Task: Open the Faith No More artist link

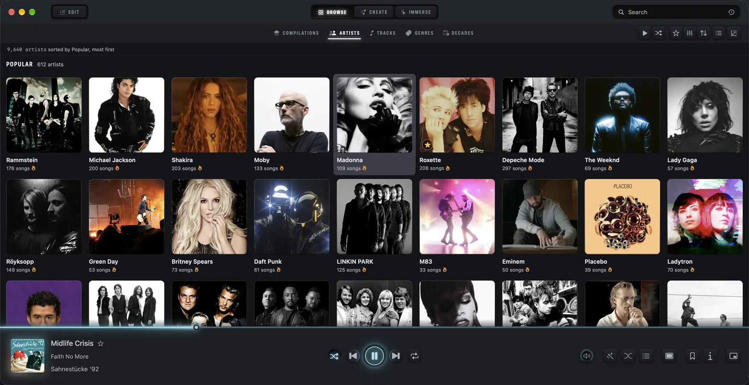Action: coord(70,356)
